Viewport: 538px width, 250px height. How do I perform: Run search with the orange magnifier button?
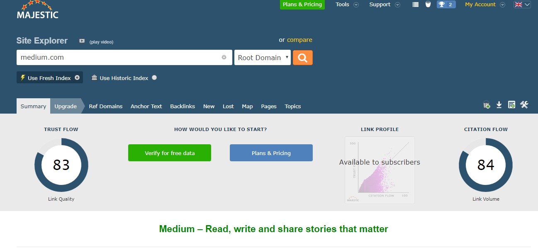(x=303, y=58)
